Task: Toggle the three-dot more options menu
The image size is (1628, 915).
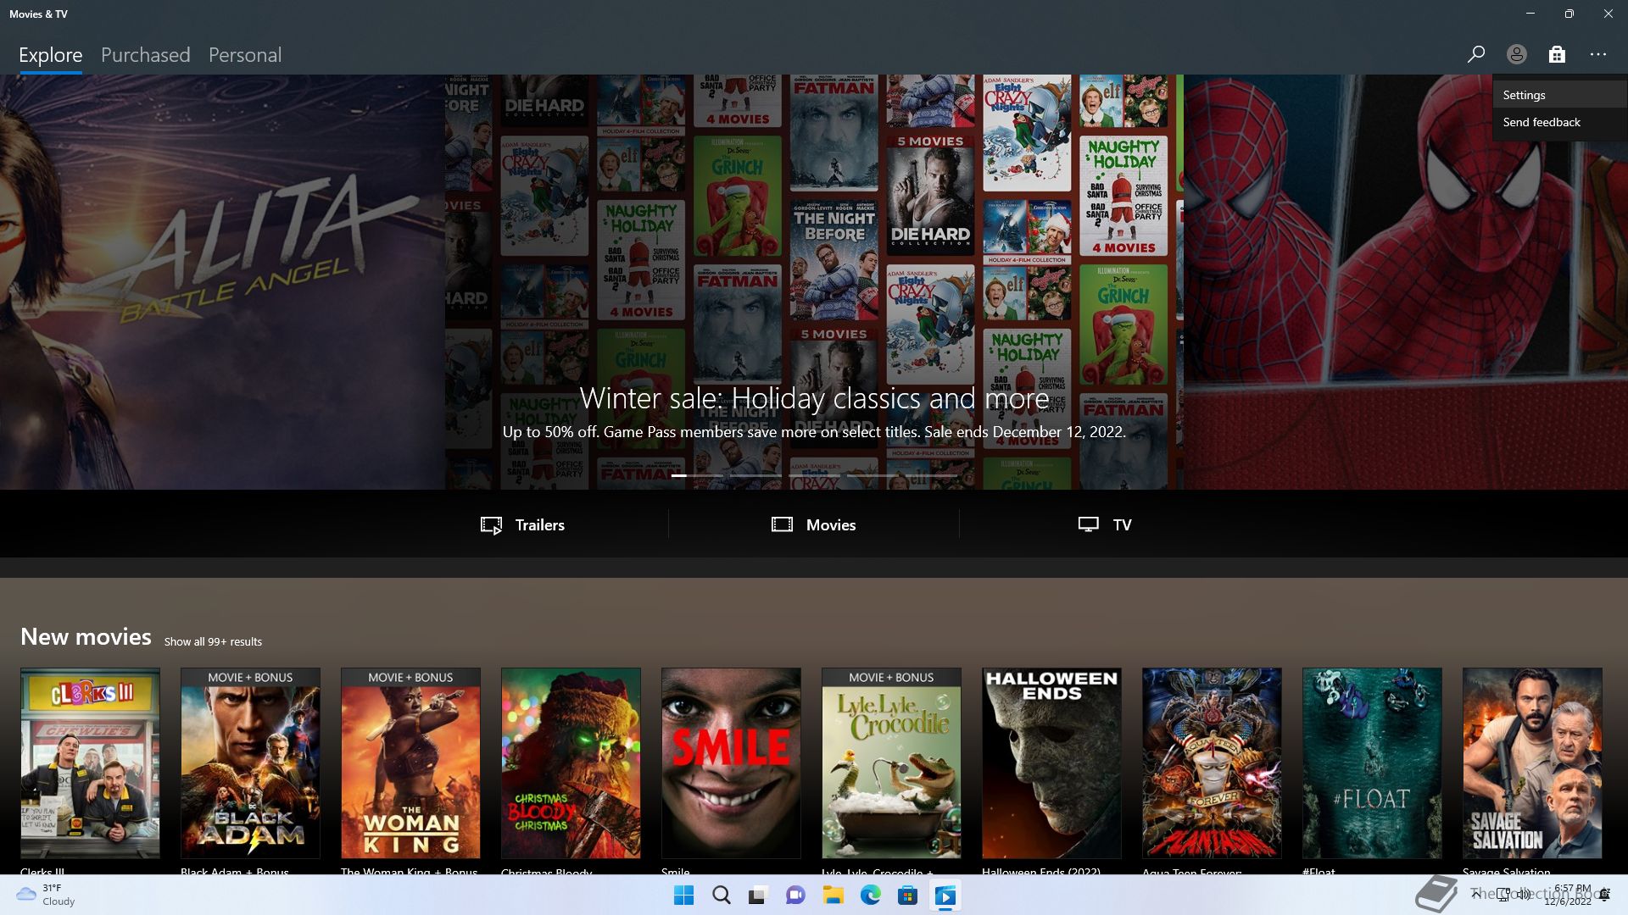Action: [x=1598, y=54]
